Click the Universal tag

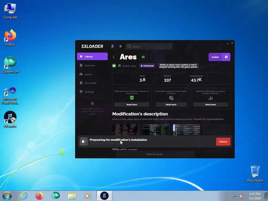(147, 66)
